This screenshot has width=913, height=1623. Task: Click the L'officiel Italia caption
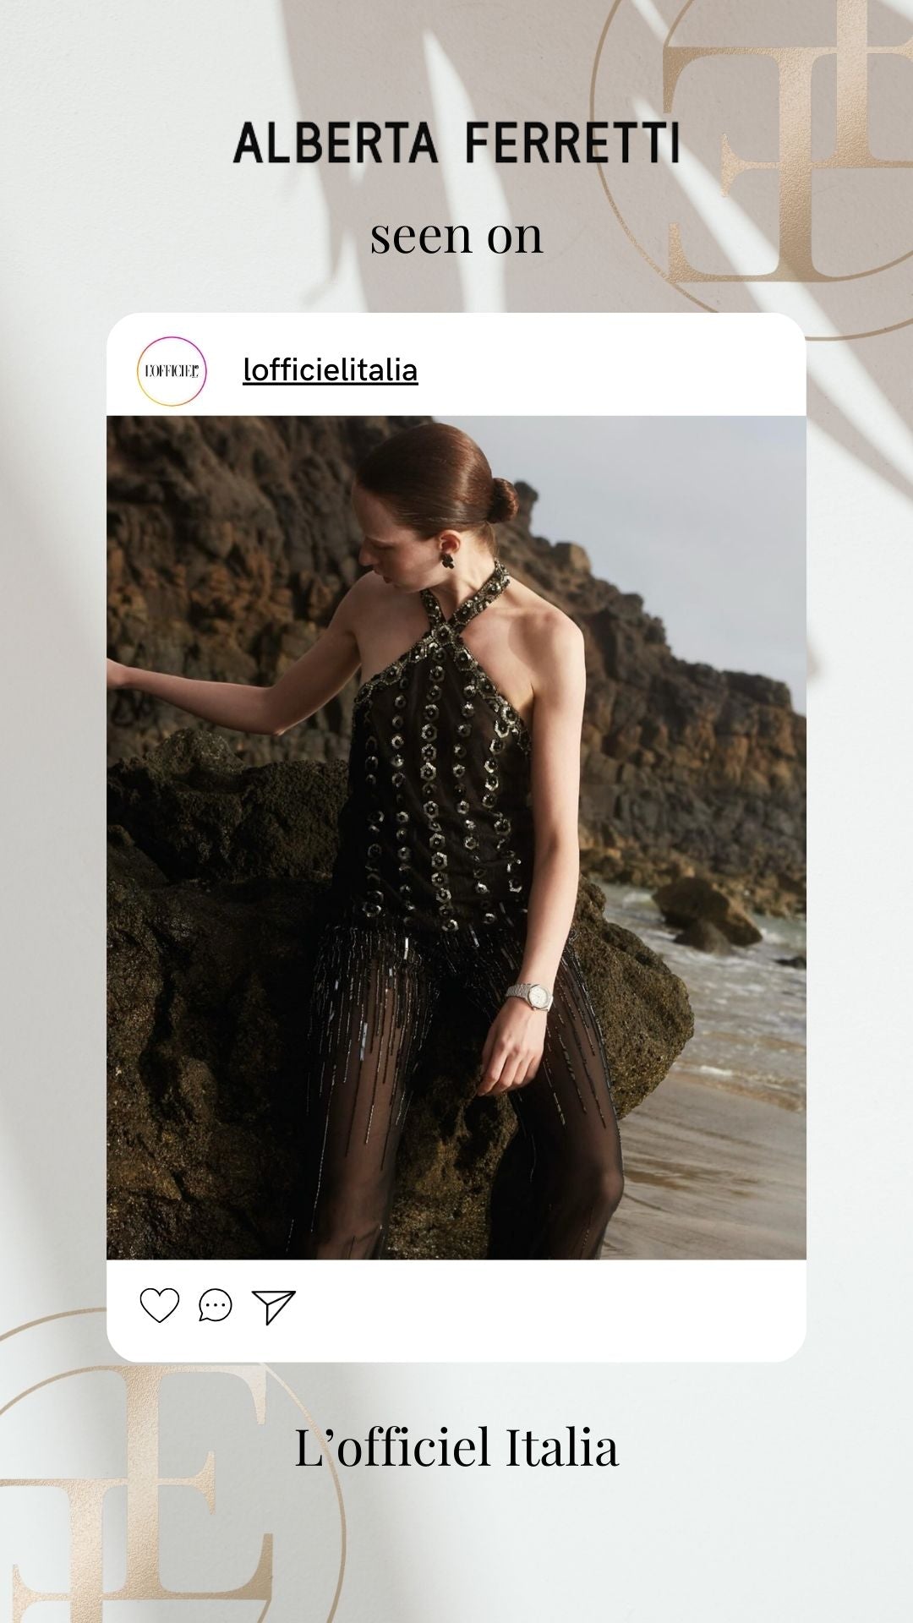[456, 1446]
